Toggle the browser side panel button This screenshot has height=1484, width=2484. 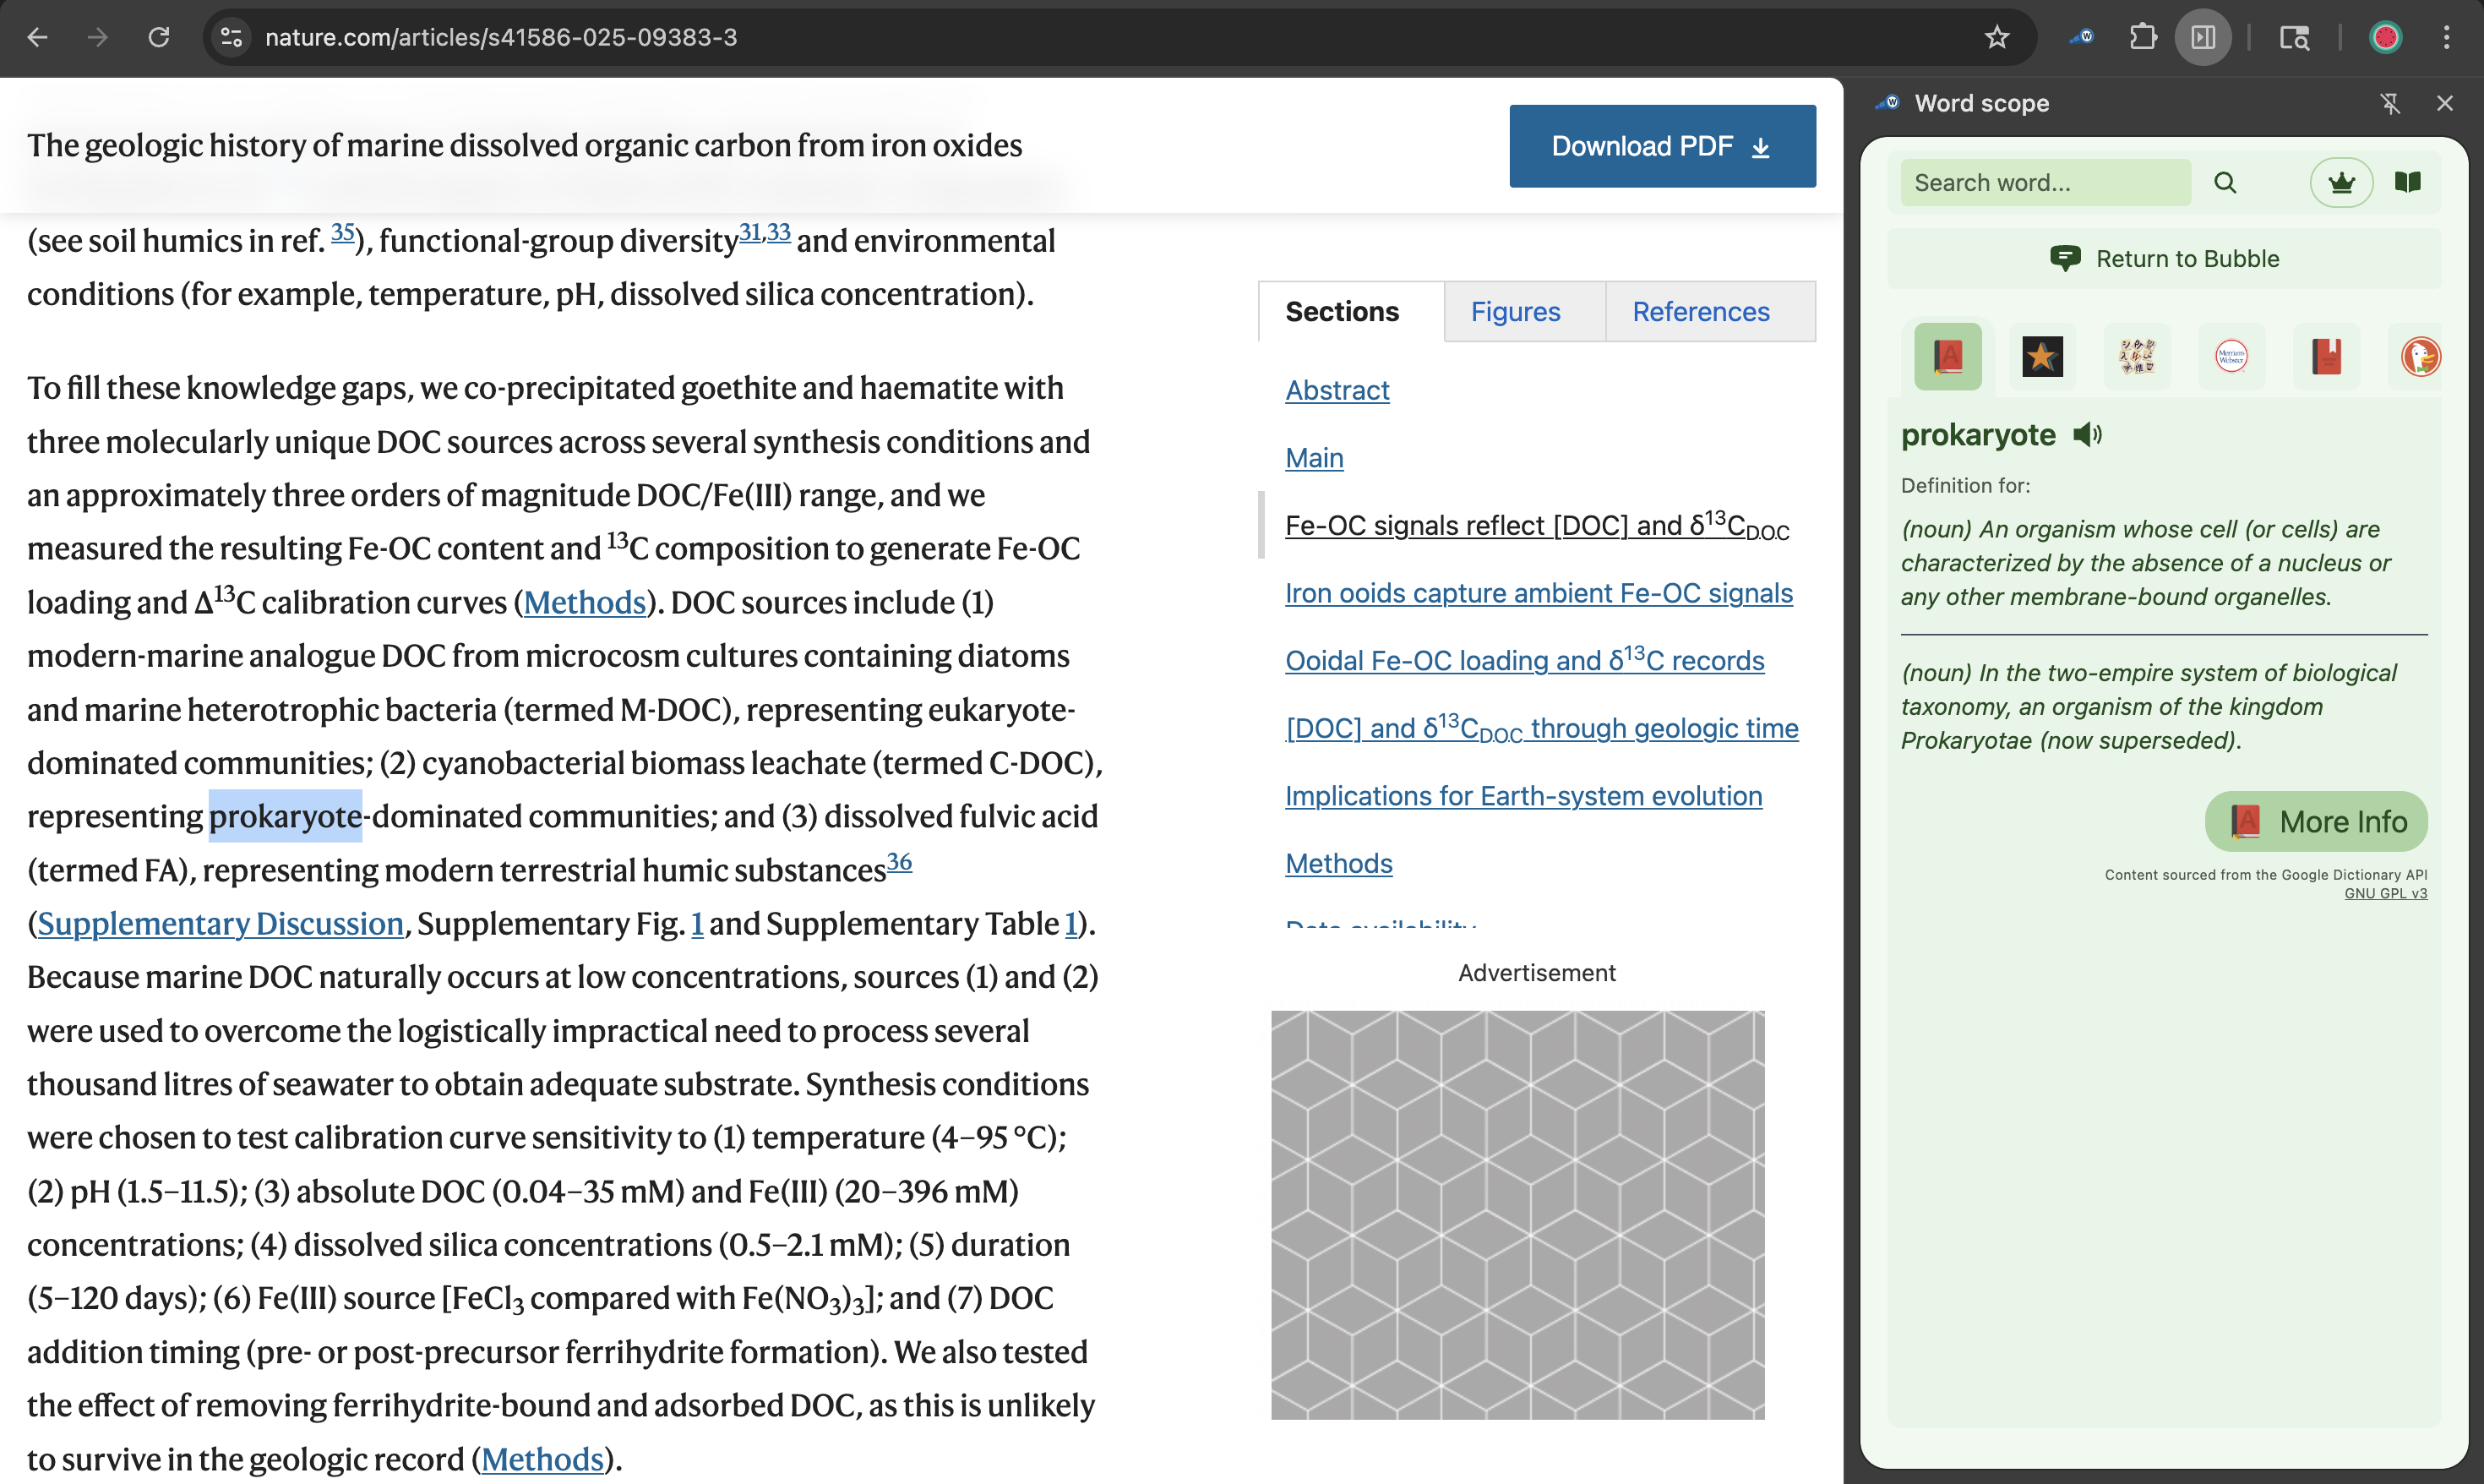coord(2203,37)
